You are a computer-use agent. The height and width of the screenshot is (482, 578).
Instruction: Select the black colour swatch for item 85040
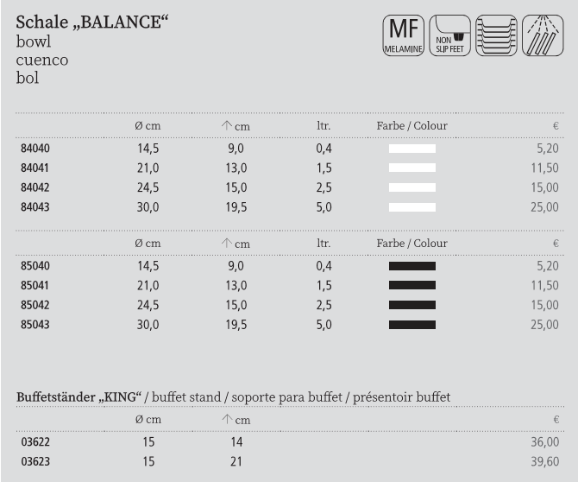[x=412, y=266]
